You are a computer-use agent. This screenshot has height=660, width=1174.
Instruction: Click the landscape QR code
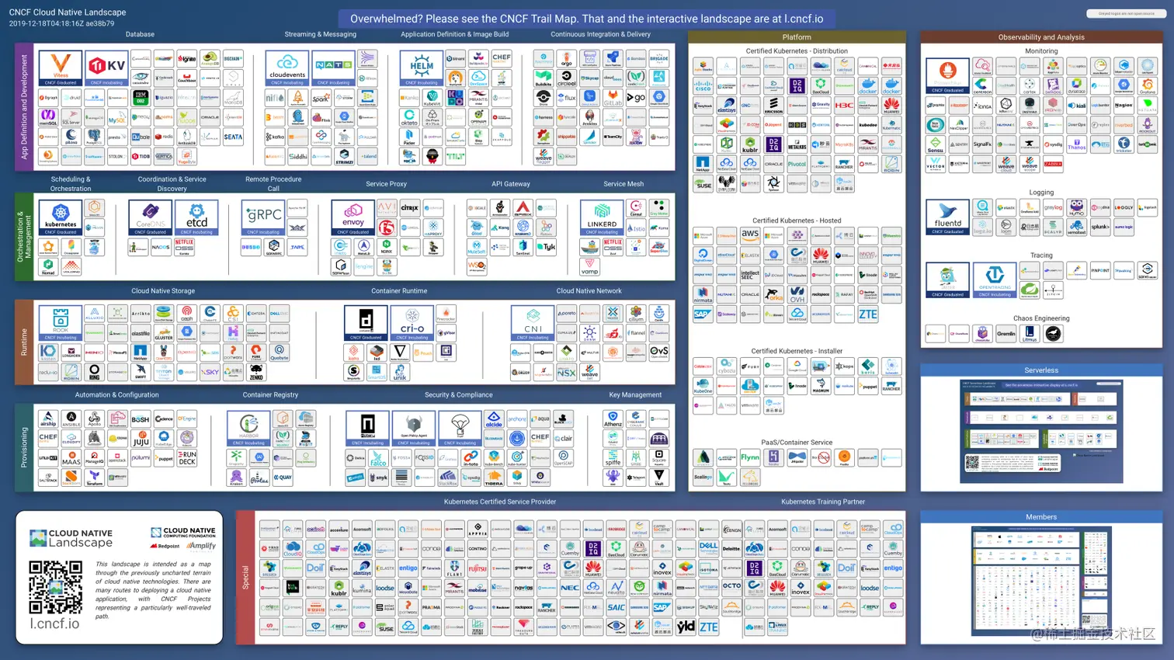55,587
